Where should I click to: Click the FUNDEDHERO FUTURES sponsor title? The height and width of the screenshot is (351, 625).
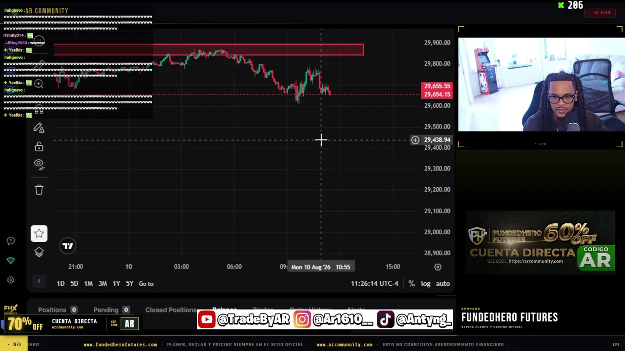(509, 317)
